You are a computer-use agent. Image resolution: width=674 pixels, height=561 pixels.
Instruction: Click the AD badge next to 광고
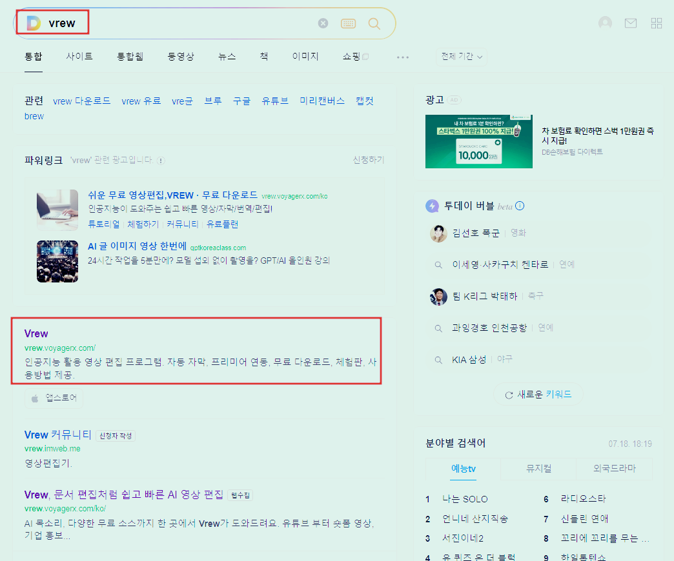click(454, 100)
